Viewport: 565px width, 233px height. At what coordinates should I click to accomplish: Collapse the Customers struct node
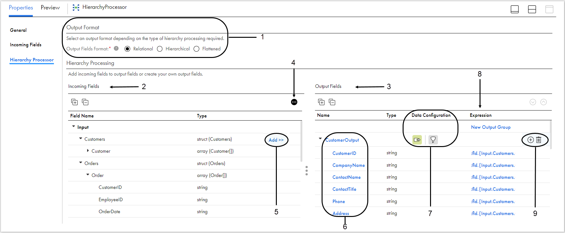point(80,138)
